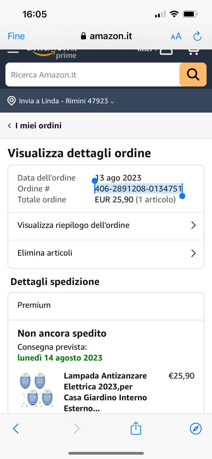Open the Elimina articoli row

[x=106, y=253]
